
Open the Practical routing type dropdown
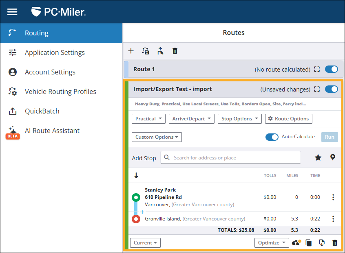148,119
